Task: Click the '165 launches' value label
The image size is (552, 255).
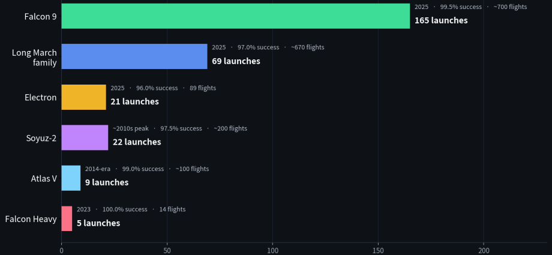Action: [x=441, y=20]
